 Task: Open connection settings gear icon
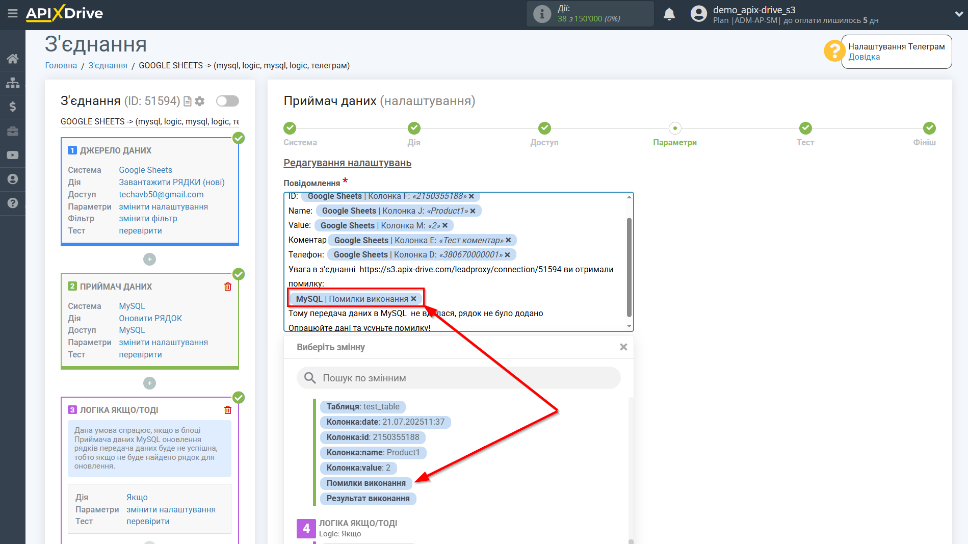pos(200,101)
